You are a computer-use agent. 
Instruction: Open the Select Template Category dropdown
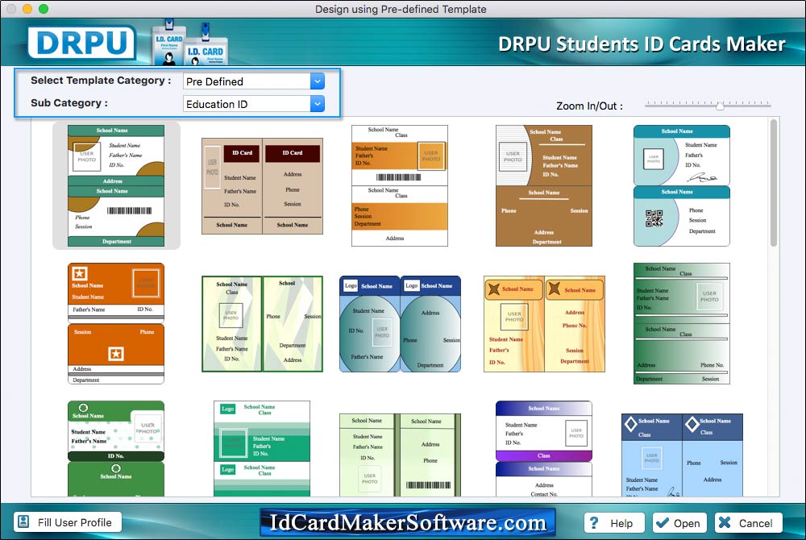point(254,81)
